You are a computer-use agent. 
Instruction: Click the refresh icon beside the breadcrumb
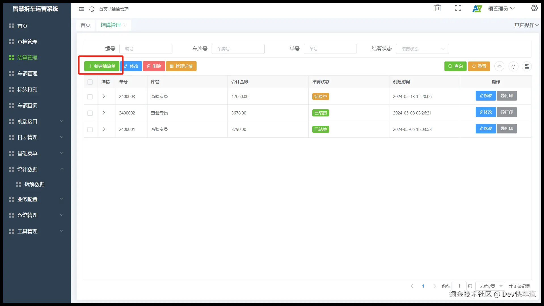[92, 9]
